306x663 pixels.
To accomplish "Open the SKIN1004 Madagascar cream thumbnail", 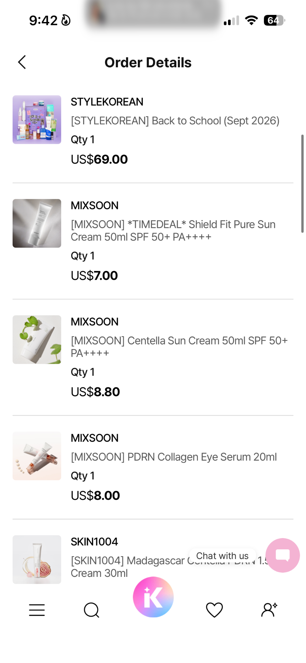I will 37,559.
